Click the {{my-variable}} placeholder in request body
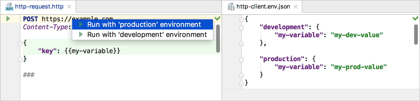 coord(92,51)
